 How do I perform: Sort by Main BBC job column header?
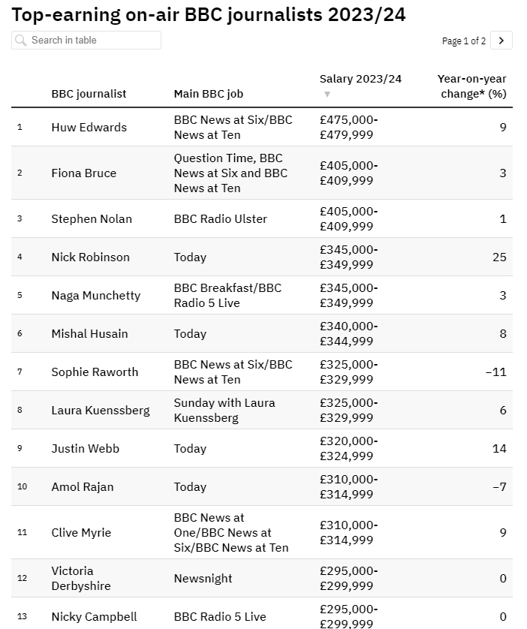(208, 94)
